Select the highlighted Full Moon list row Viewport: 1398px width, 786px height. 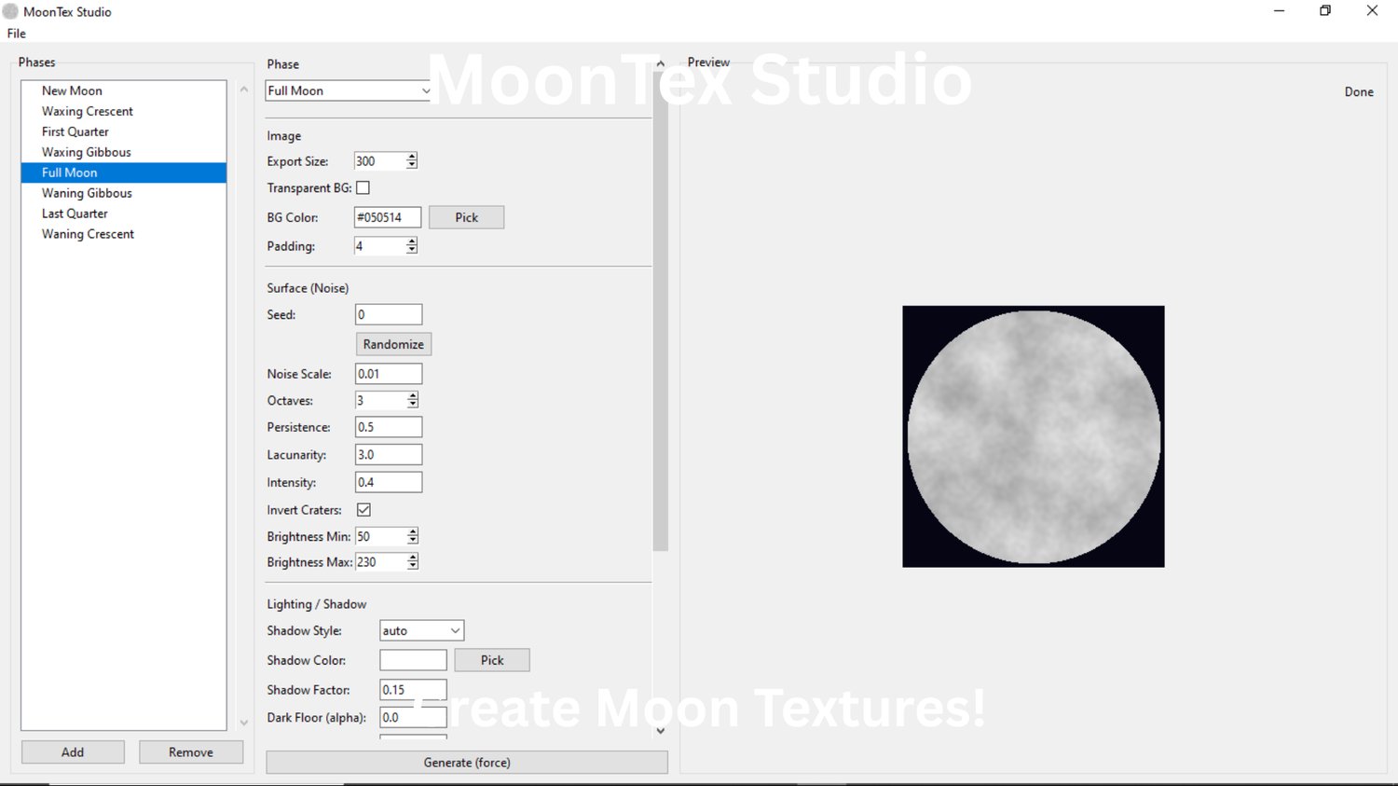coord(124,172)
